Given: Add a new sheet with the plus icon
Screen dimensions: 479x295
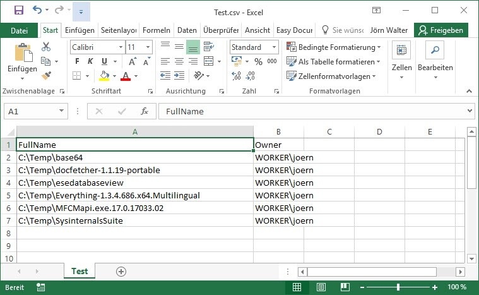Looking at the screenshot, I should click(x=121, y=271).
